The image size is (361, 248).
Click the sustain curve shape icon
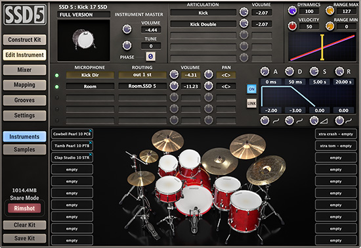pos(324,120)
